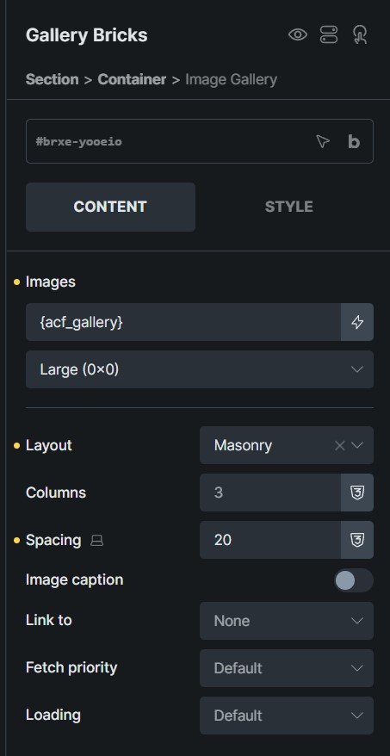Screen dimensions: 390x756
Task: Toggle the Image caption switch
Action: (x=353, y=580)
